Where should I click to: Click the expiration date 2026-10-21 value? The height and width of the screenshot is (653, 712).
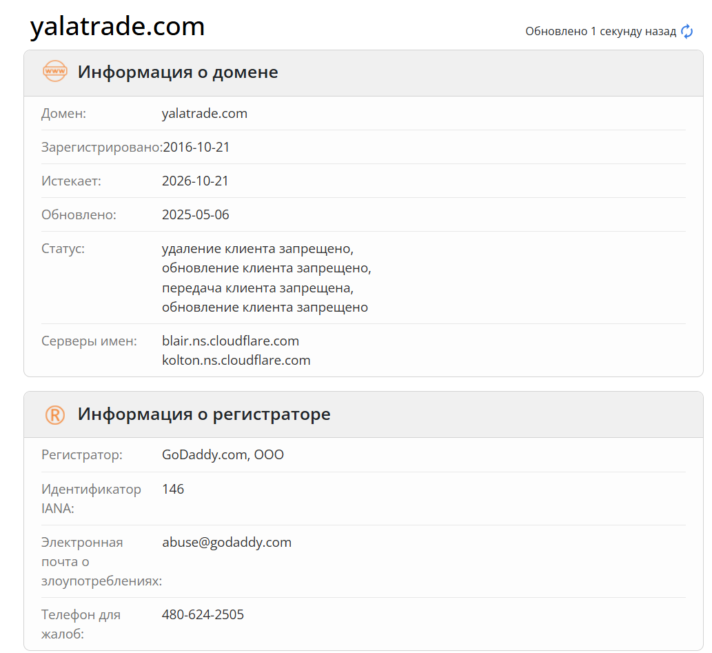[x=195, y=181]
